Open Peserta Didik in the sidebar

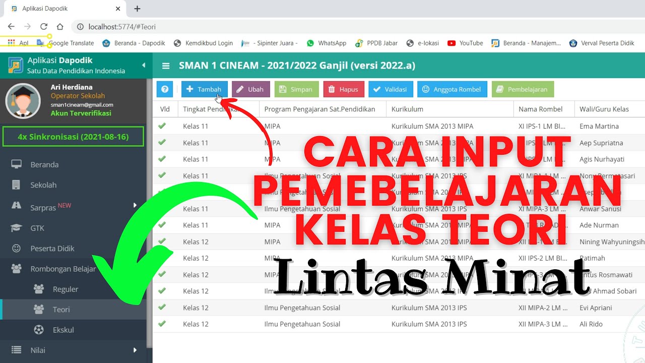click(52, 249)
